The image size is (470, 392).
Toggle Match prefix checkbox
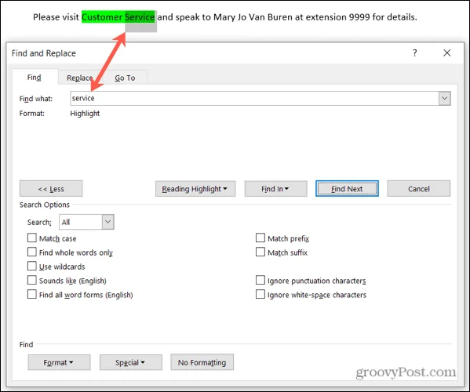[x=261, y=238]
